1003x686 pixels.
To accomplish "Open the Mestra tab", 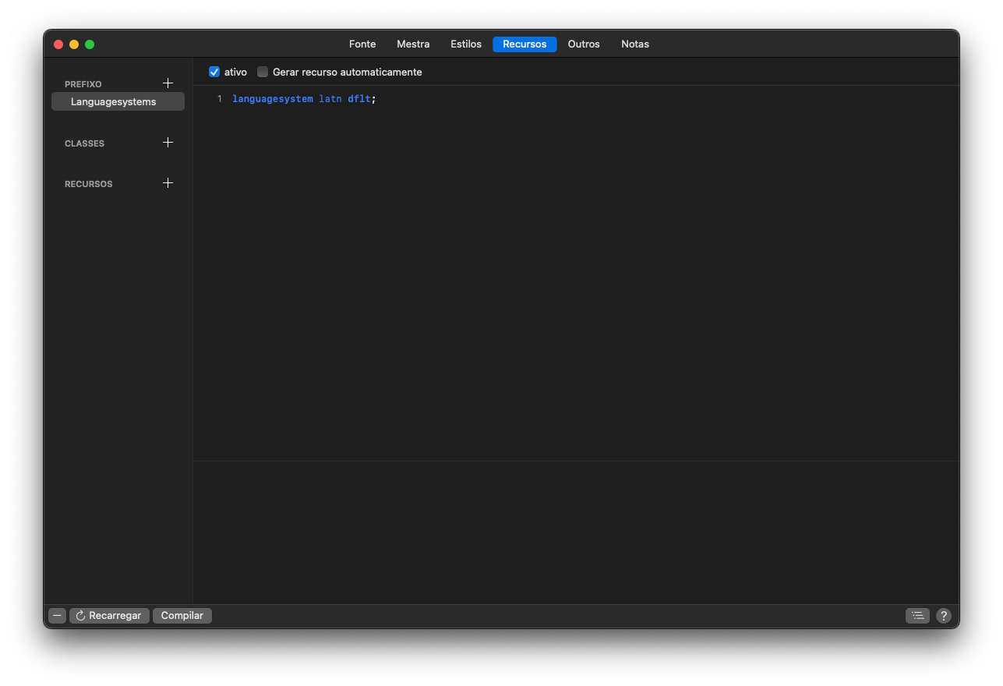I will point(413,44).
